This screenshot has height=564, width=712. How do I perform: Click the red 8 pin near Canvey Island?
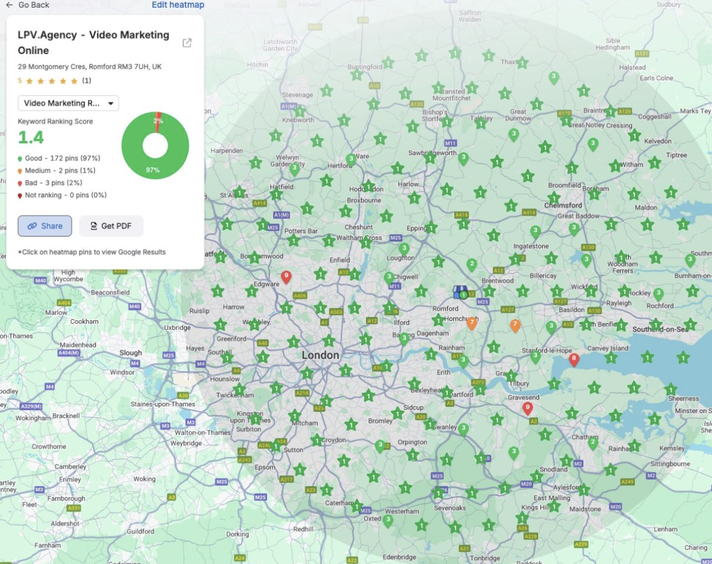[x=574, y=359]
